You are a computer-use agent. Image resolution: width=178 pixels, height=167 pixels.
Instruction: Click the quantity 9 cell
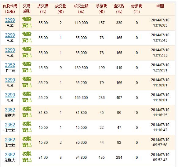(x=61, y=68)
